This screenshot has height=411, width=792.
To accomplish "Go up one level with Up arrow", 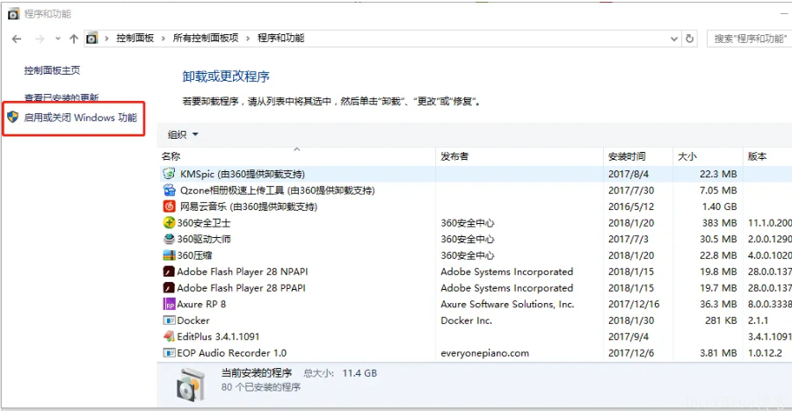I will (74, 39).
